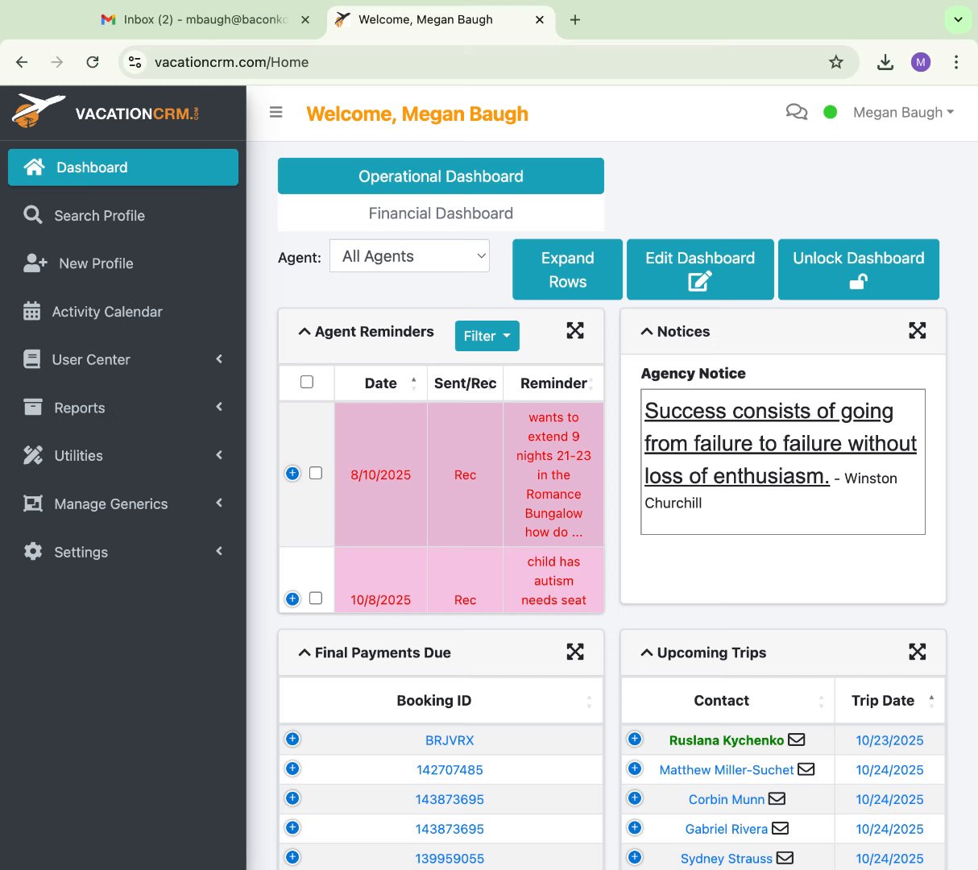Click the Edit Dashboard button
This screenshot has width=978, height=870.
pos(700,269)
